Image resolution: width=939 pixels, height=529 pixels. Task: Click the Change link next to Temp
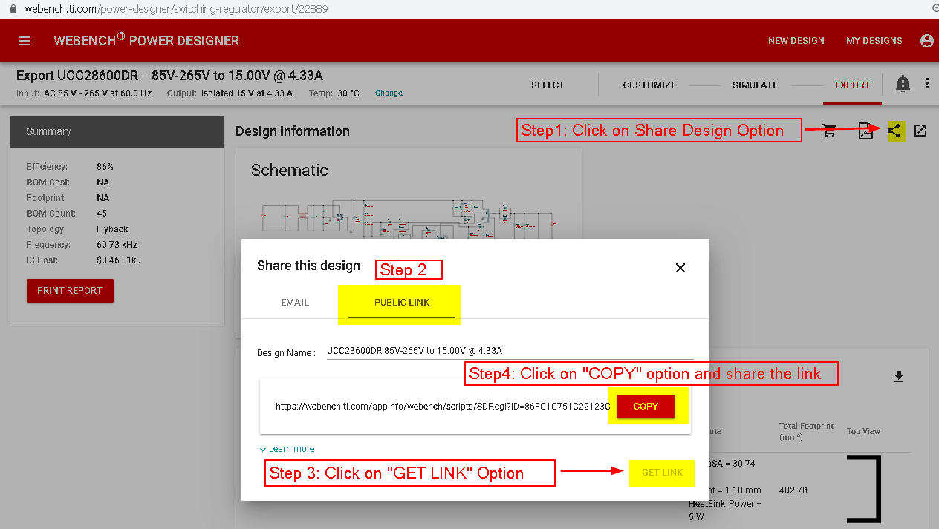(x=389, y=93)
